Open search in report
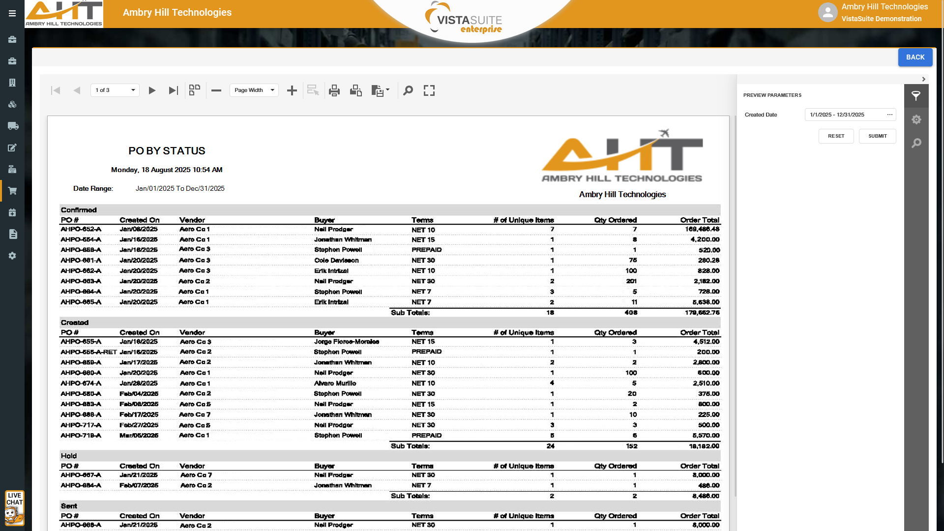The height and width of the screenshot is (531, 944). click(408, 90)
